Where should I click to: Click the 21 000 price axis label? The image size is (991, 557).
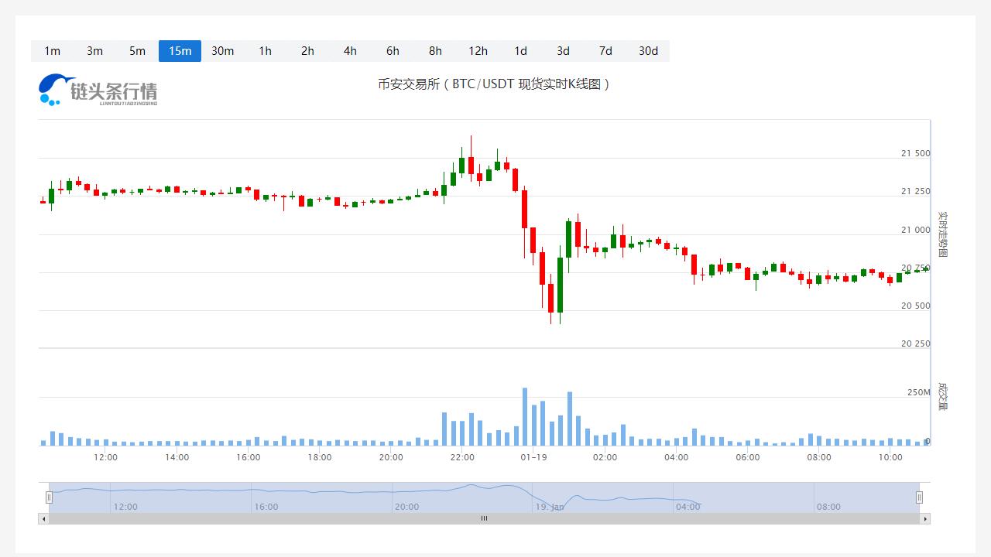tap(916, 230)
